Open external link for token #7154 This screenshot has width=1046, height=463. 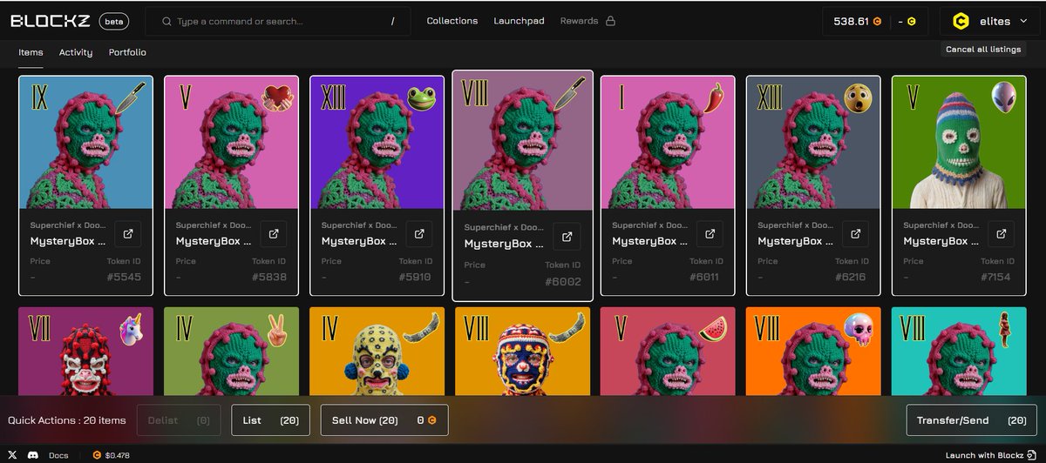pyautogui.click(x=1001, y=233)
